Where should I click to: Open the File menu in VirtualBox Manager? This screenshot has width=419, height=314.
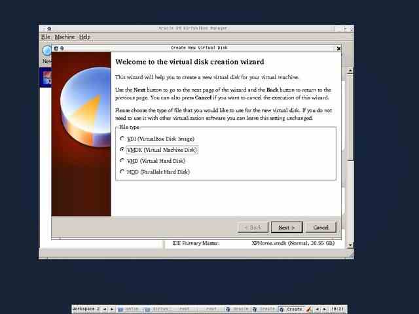pos(46,37)
